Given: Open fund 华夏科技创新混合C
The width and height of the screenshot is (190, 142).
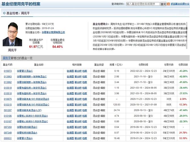Looking at the screenshot, I should (27, 127).
